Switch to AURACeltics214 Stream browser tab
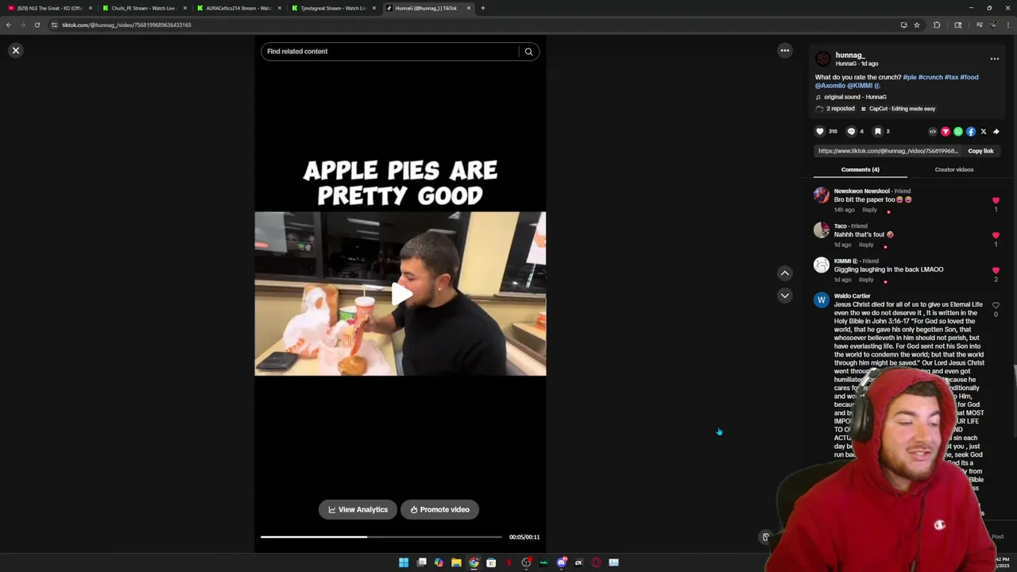The width and height of the screenshot is (1017, 572). click(238, 8)
